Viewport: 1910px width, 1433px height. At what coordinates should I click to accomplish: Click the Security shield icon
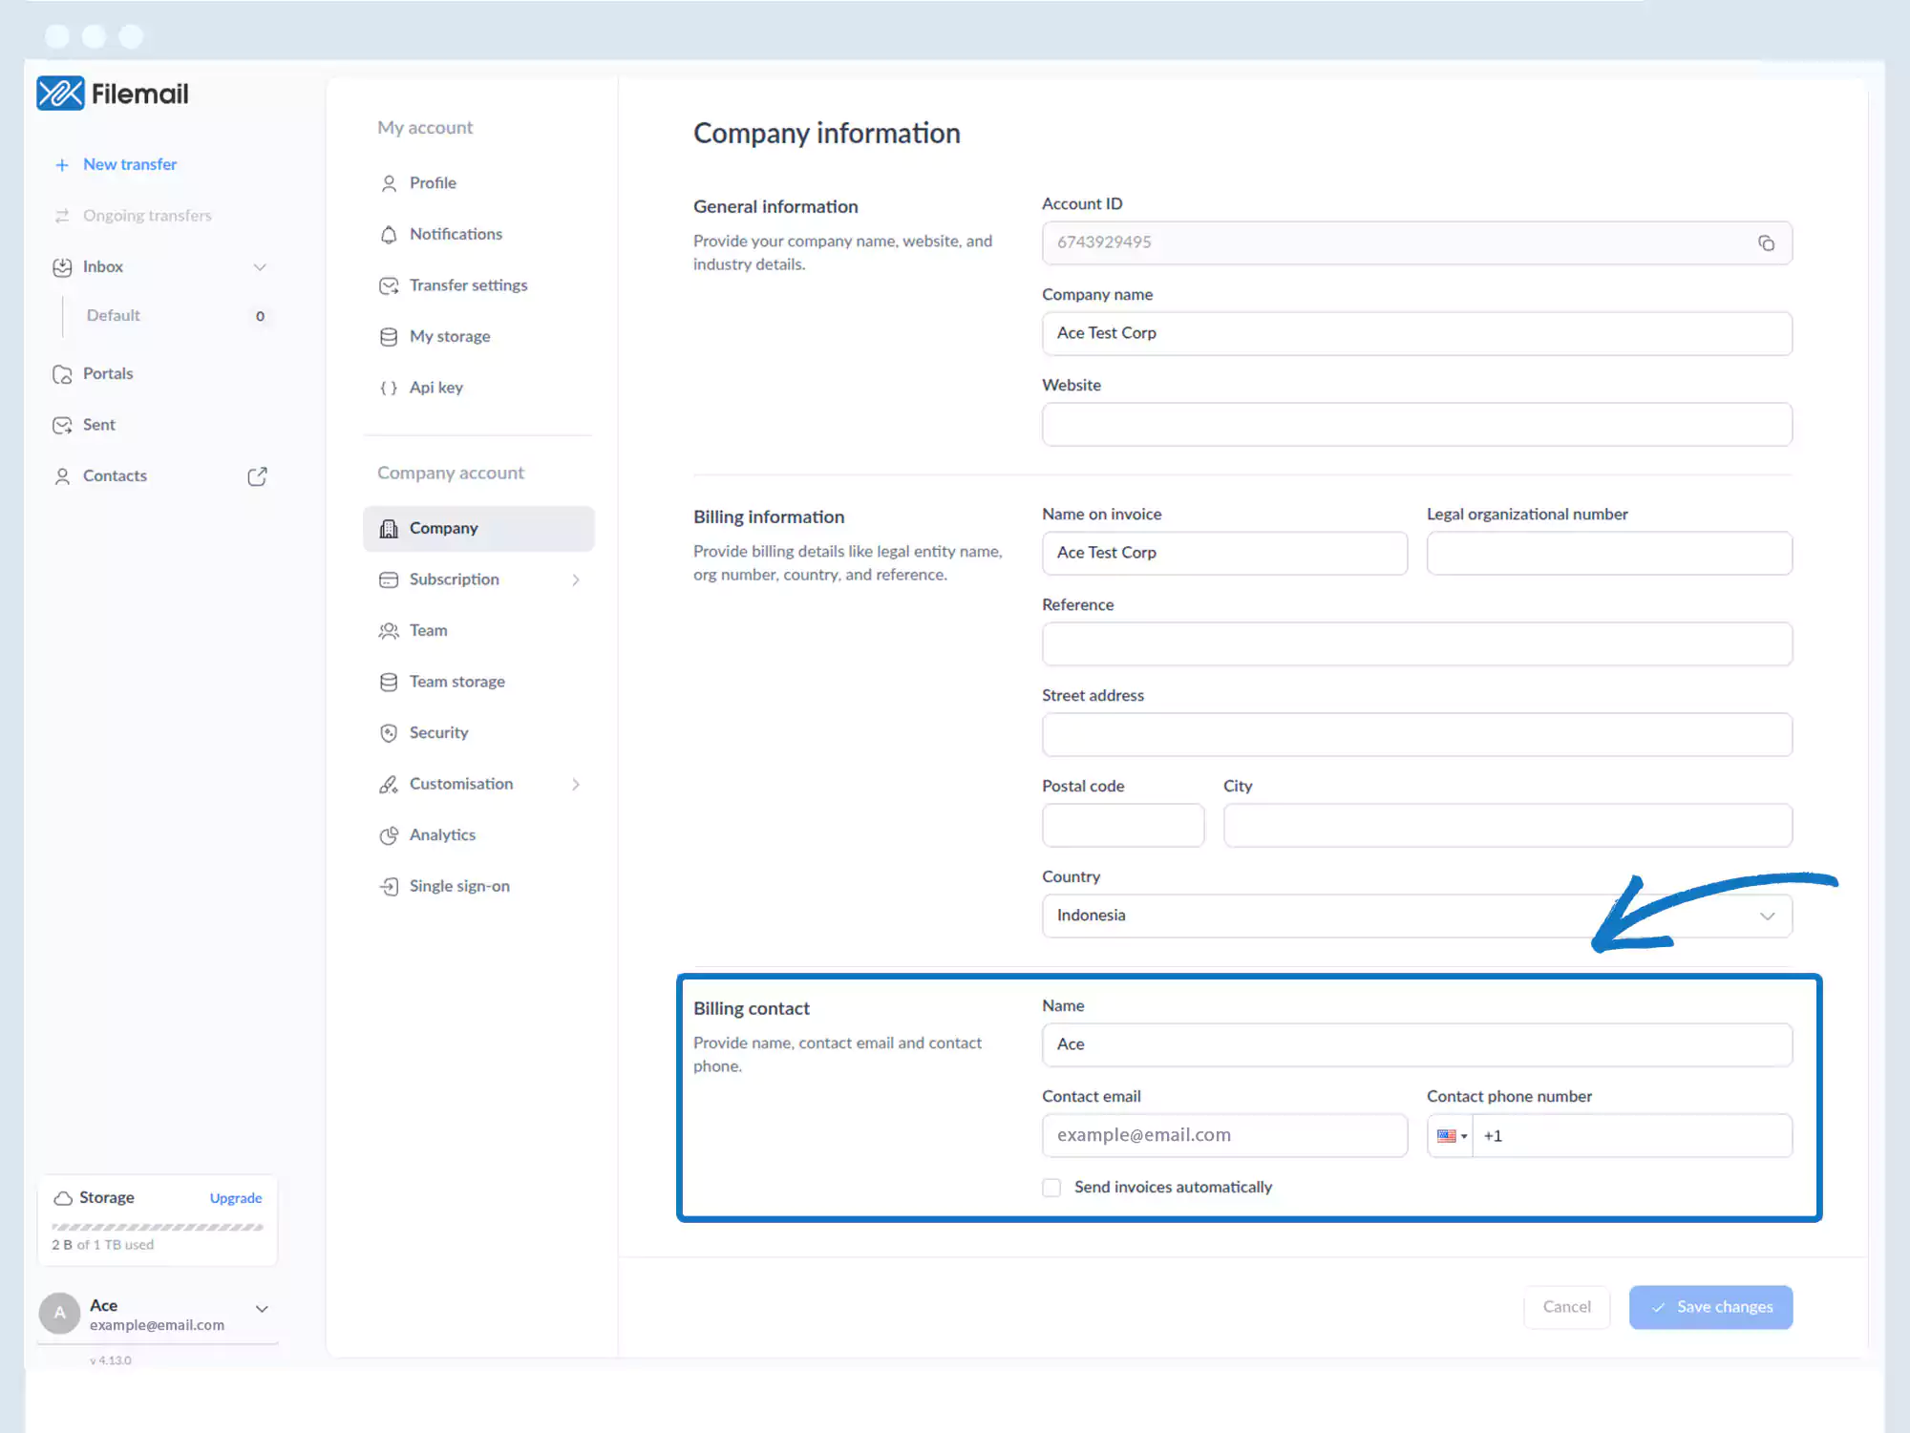pos(389,733)
